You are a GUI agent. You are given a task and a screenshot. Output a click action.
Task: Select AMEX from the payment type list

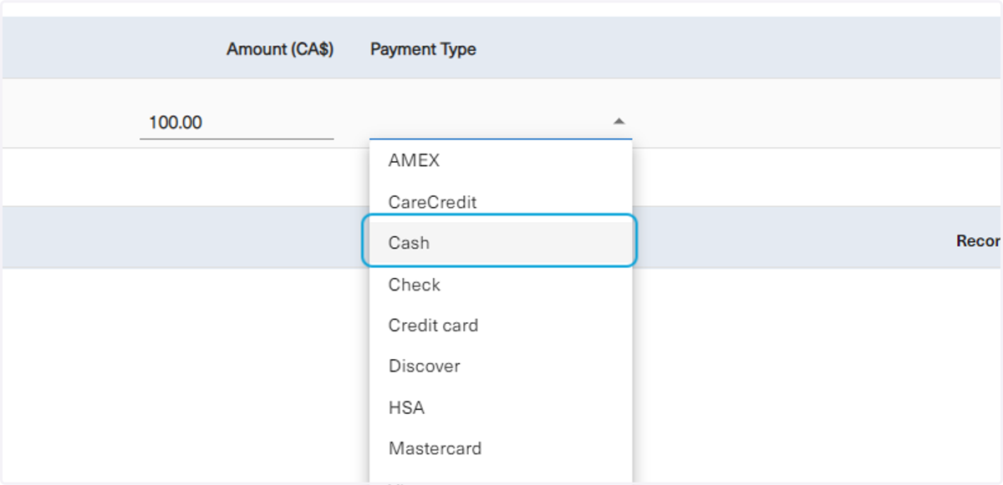tap(501, 160)
